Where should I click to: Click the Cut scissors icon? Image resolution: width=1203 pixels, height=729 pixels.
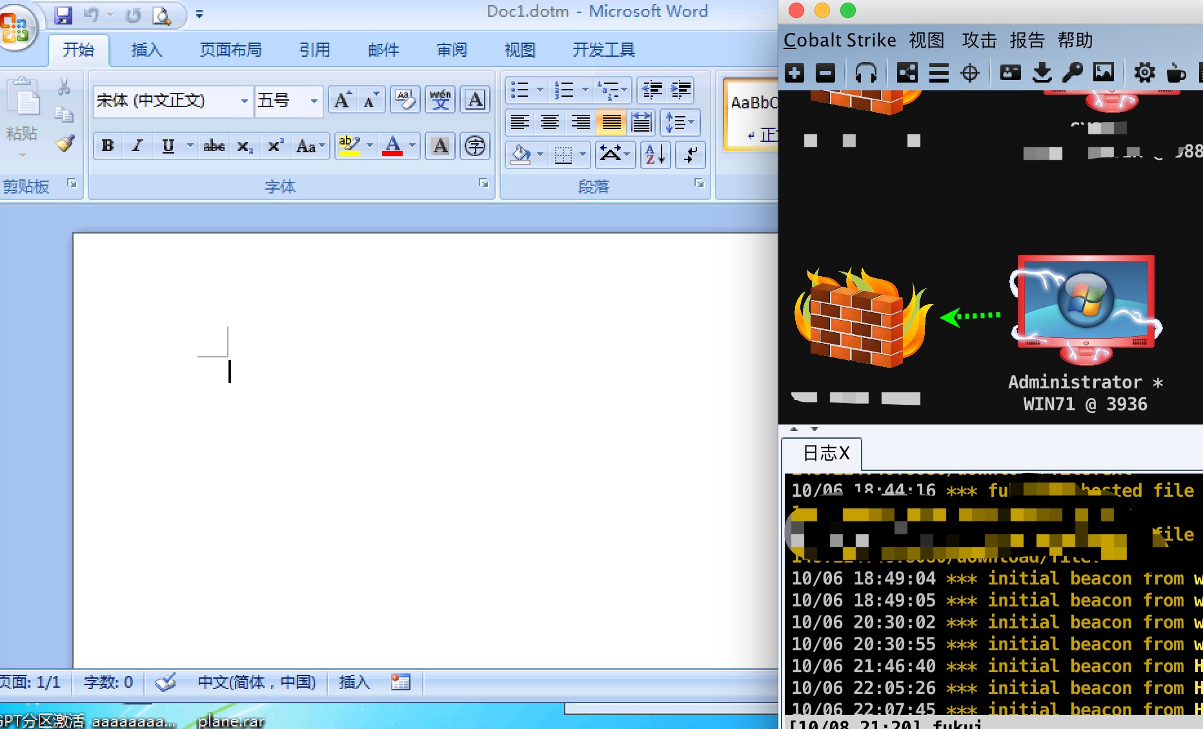pos(63,87)
